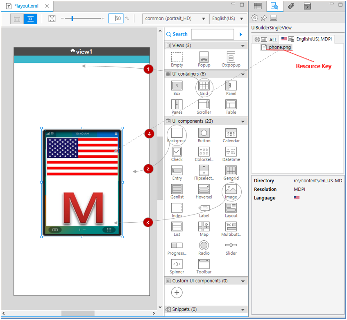
Task: Select the Grid container in the palette
Action: click(204, 86)
